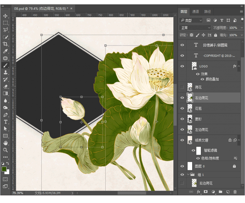Hide the selected 右边荷花 layer

tap(182, 98)
